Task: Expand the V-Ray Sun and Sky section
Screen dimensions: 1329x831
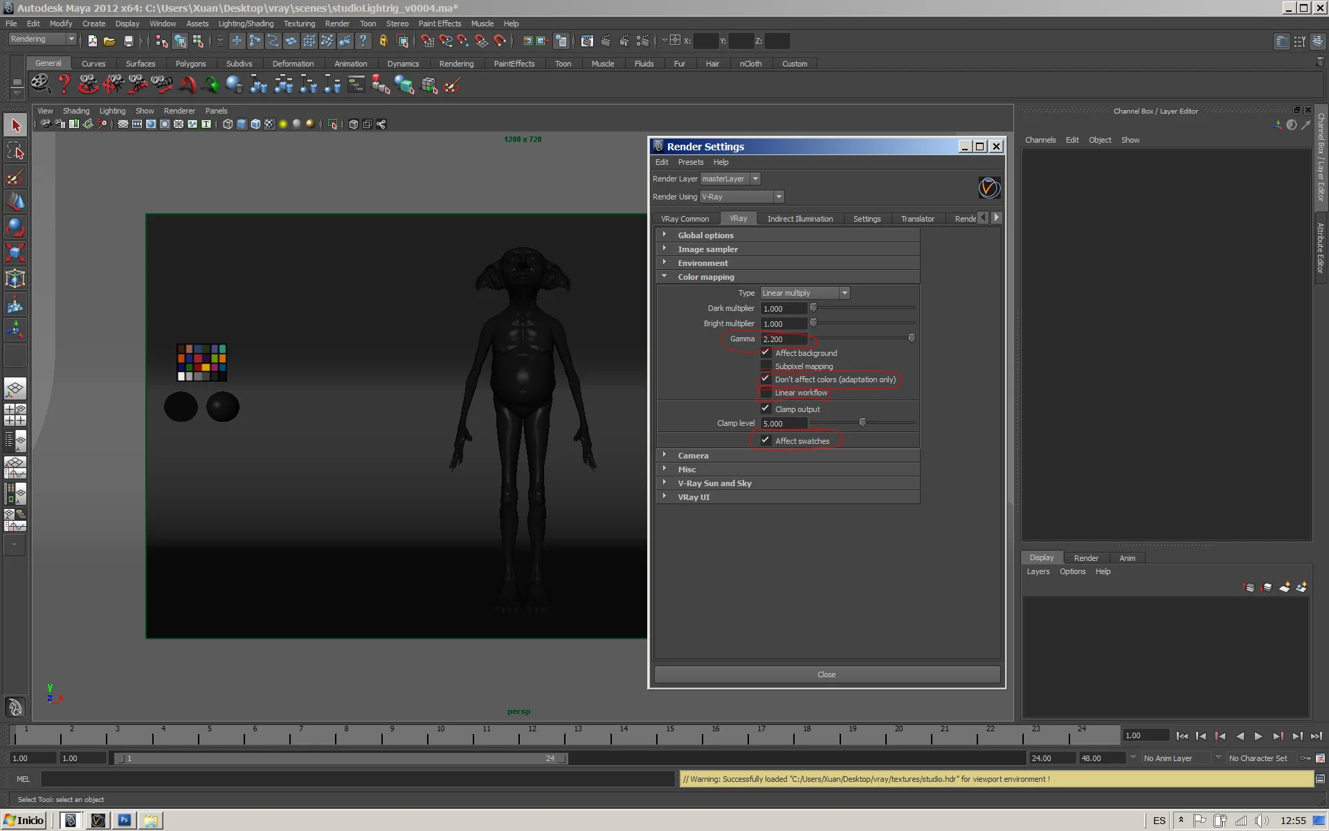Action: (x=788, y=483)
